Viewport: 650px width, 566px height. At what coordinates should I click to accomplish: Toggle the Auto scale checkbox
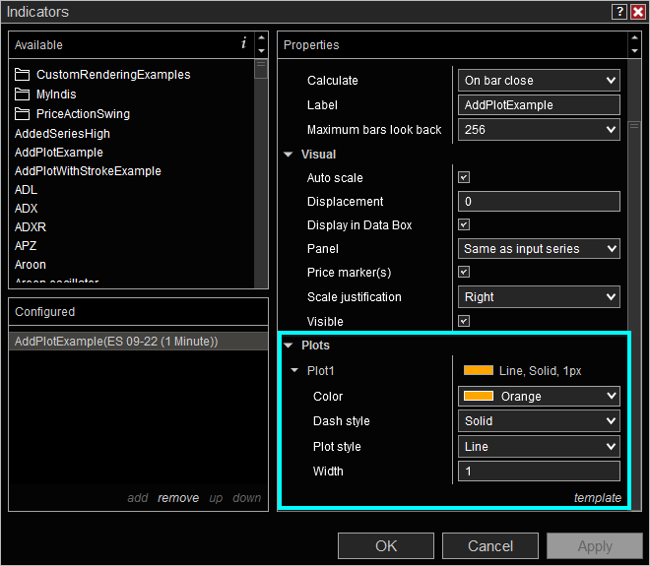(x=464, y=178)
